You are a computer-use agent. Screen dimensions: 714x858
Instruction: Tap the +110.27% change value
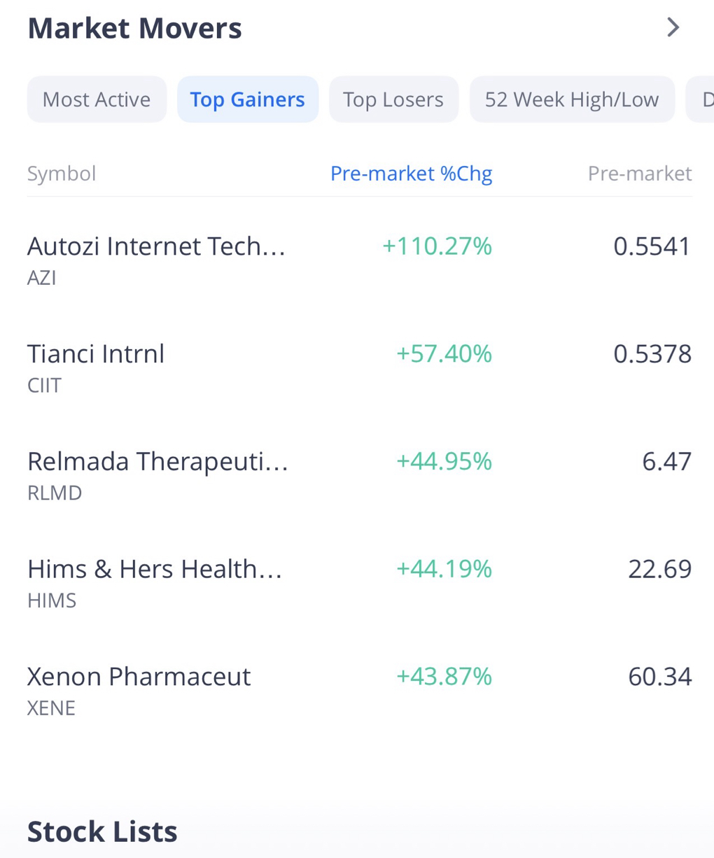coord(437,246)
